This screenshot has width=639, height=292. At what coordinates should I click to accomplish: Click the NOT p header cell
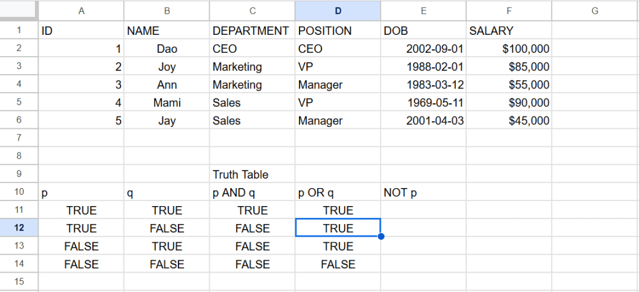tap(423, 193)
